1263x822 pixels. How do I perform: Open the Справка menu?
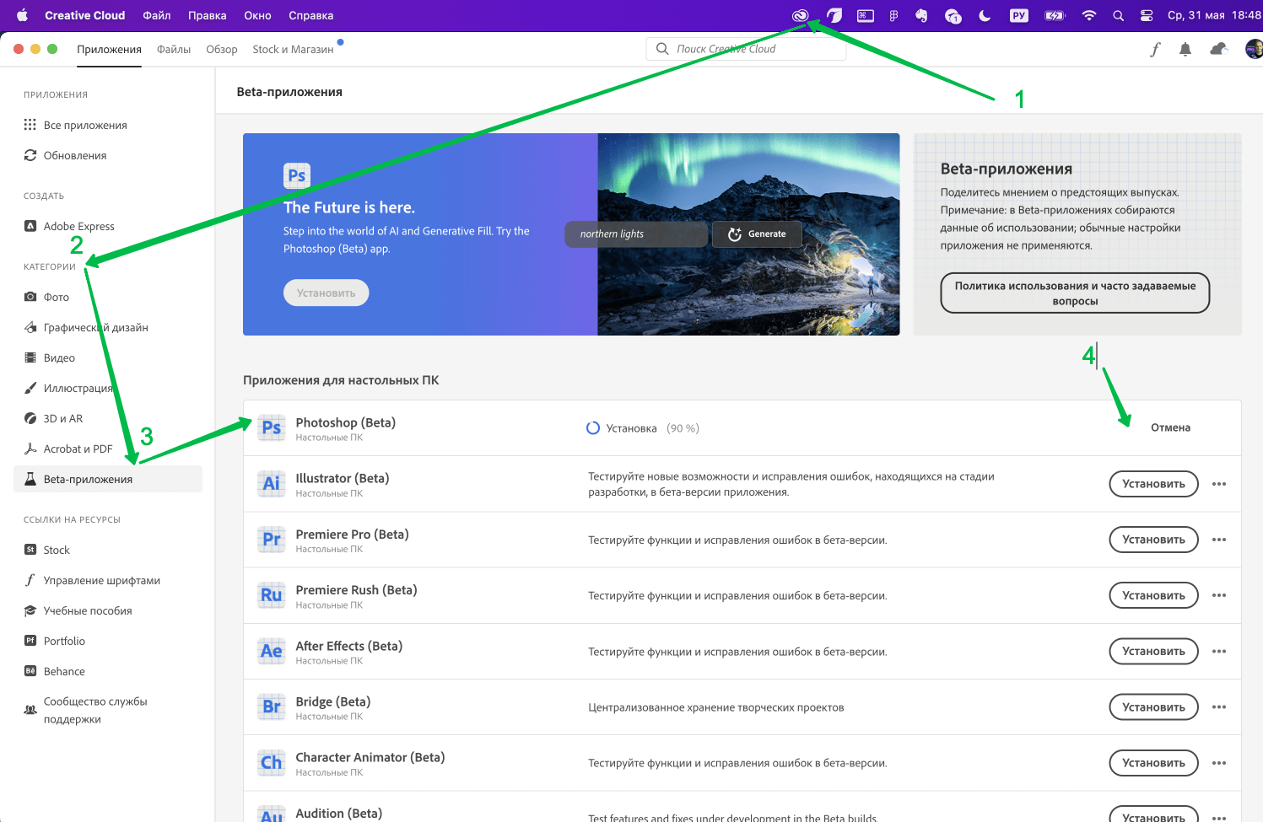pos(310,15)
